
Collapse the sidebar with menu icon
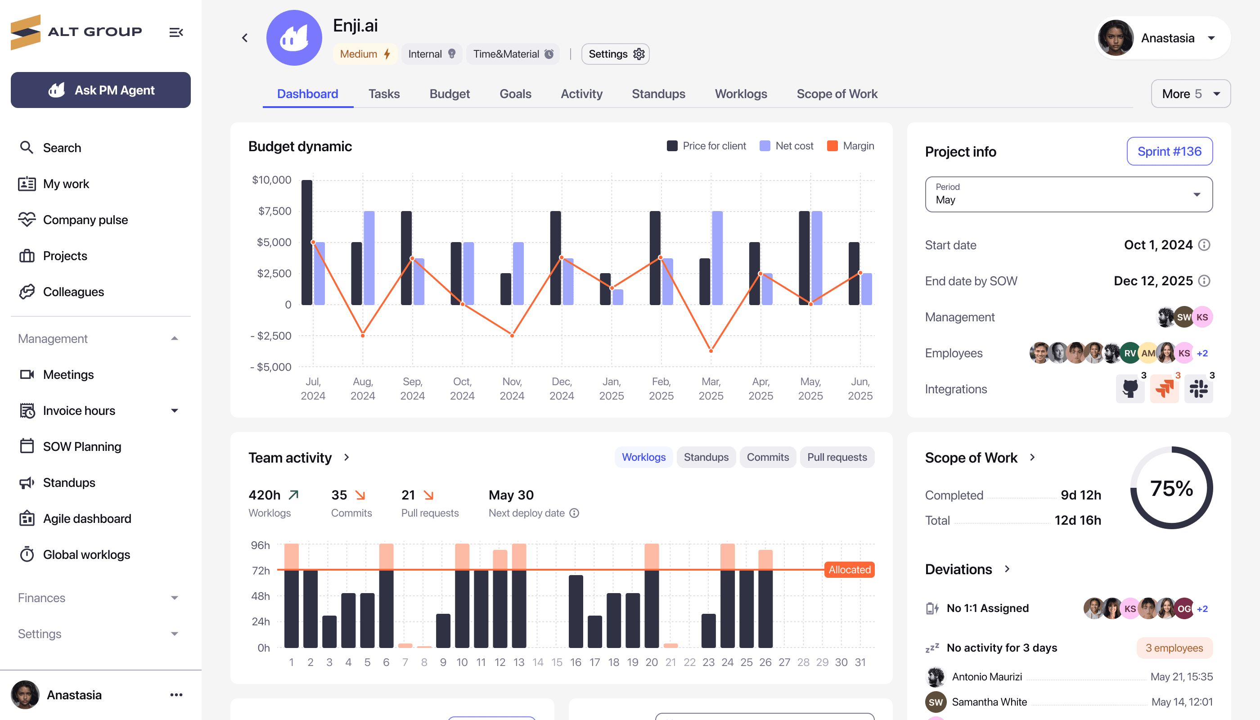point(176,33)
